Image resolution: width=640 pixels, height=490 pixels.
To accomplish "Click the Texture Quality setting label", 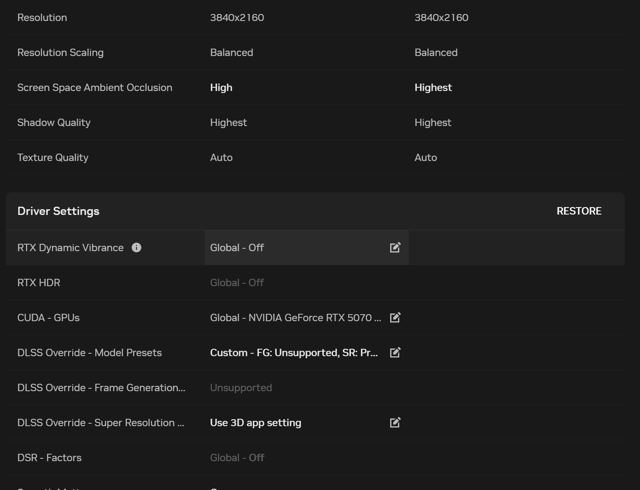I will tap(53, 158).
